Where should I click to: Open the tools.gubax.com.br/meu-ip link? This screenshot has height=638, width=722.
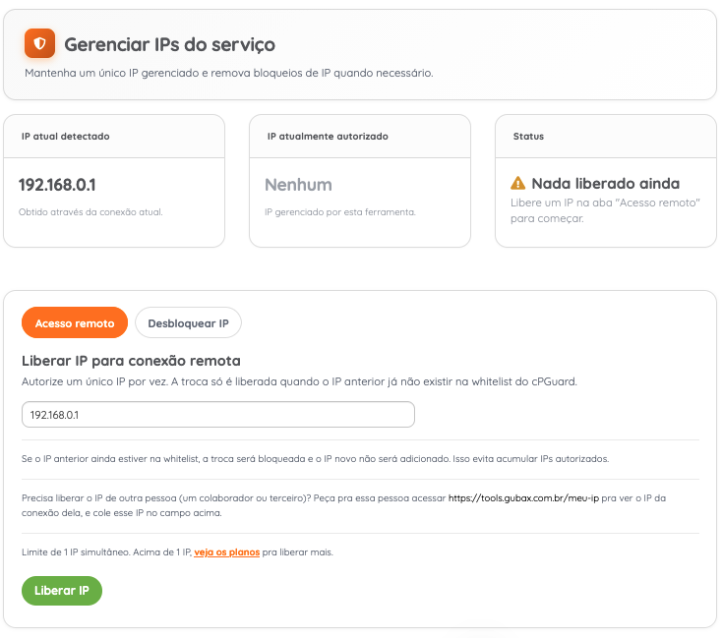click(x=523, y=498)
